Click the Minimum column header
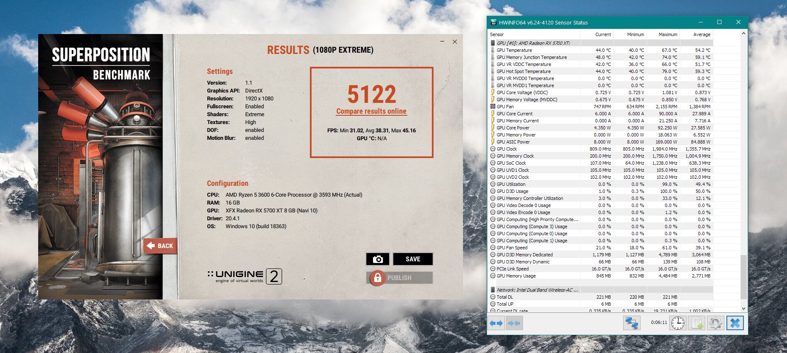 (x=630, y=34)
